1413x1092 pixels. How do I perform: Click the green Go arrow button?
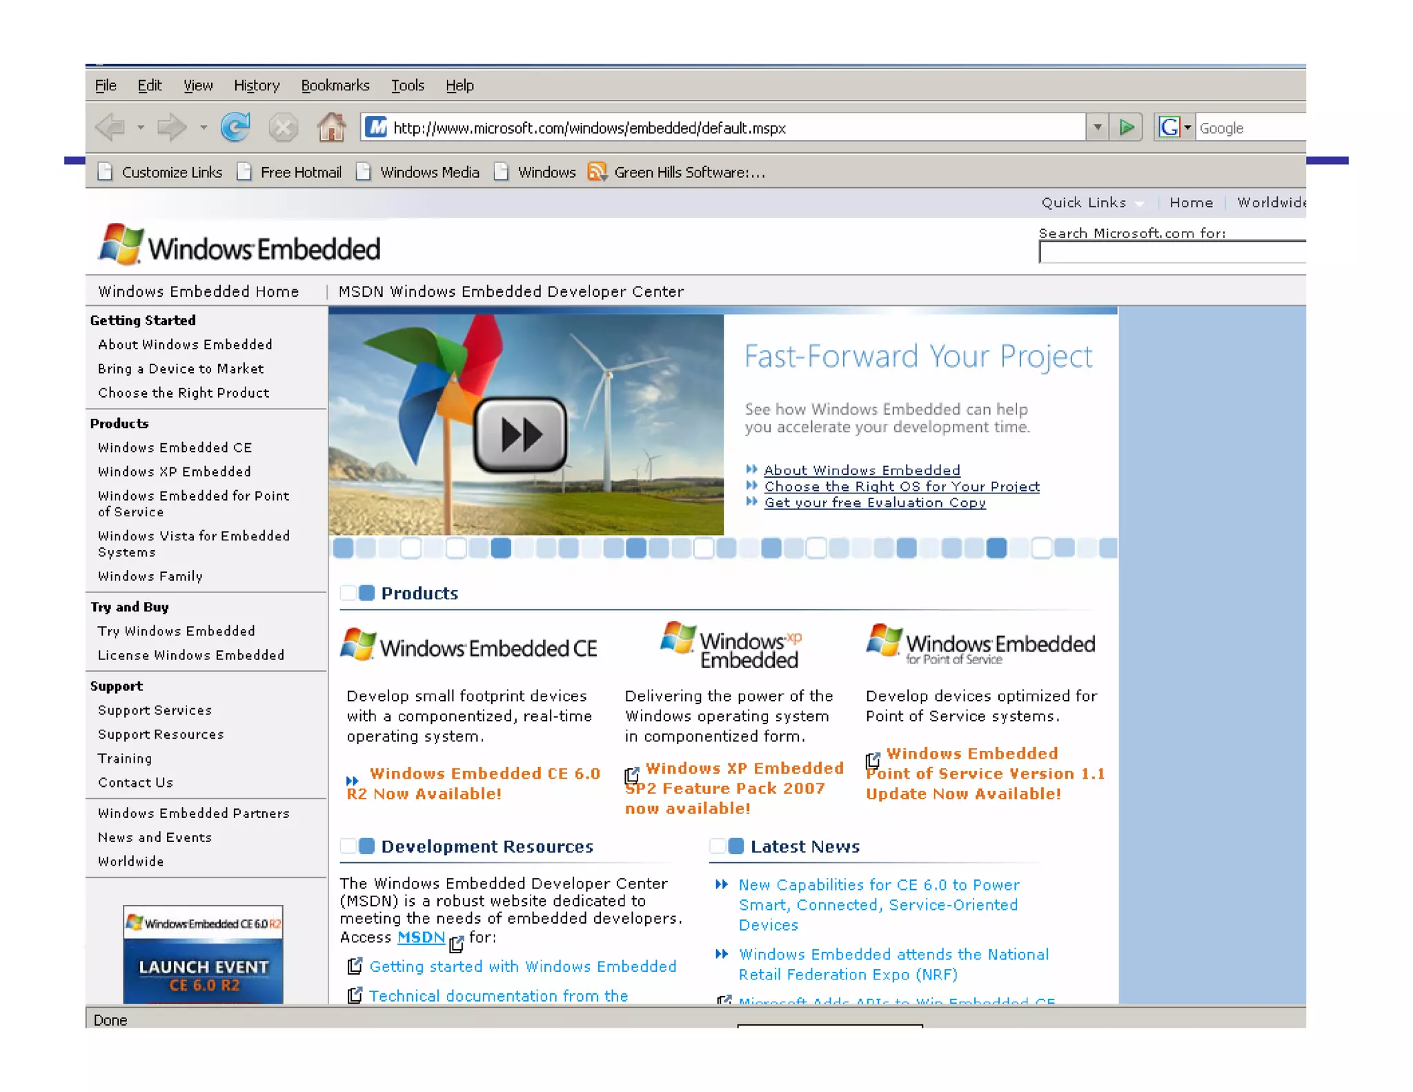pos(1127,128)
